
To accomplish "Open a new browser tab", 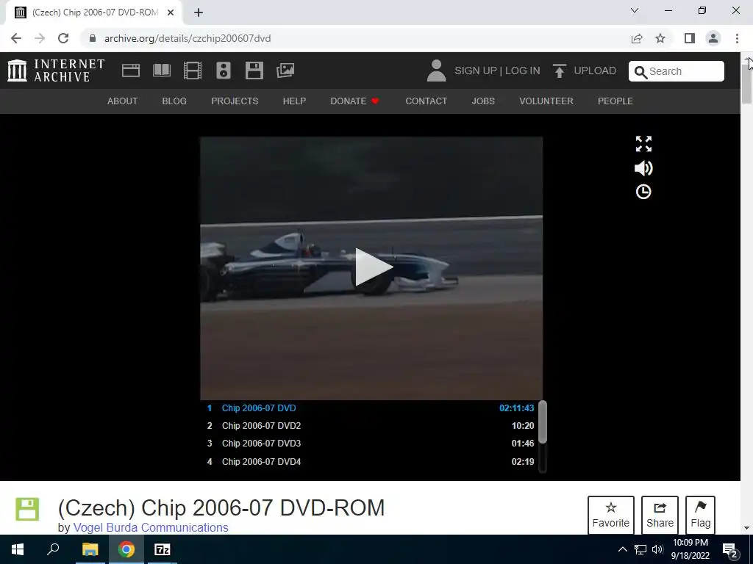I will 199,12.
